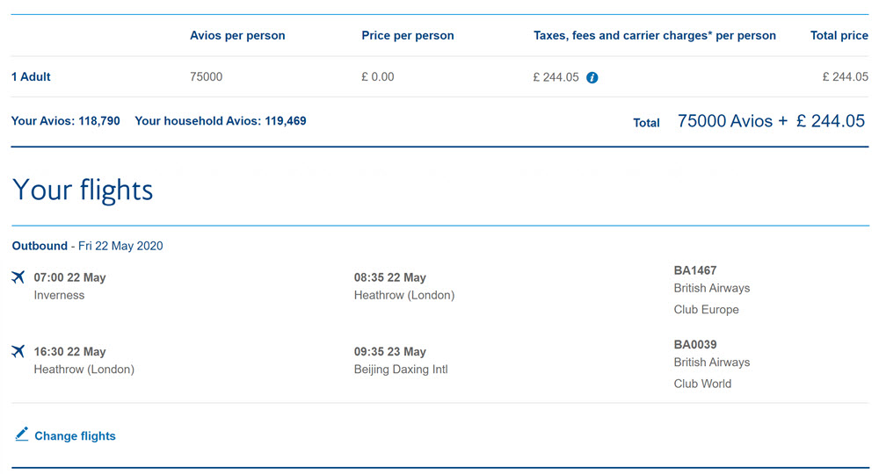Click the Inverness departure plane icon
The width and height of the screenshot is (879, 474).
coord(18,277)
